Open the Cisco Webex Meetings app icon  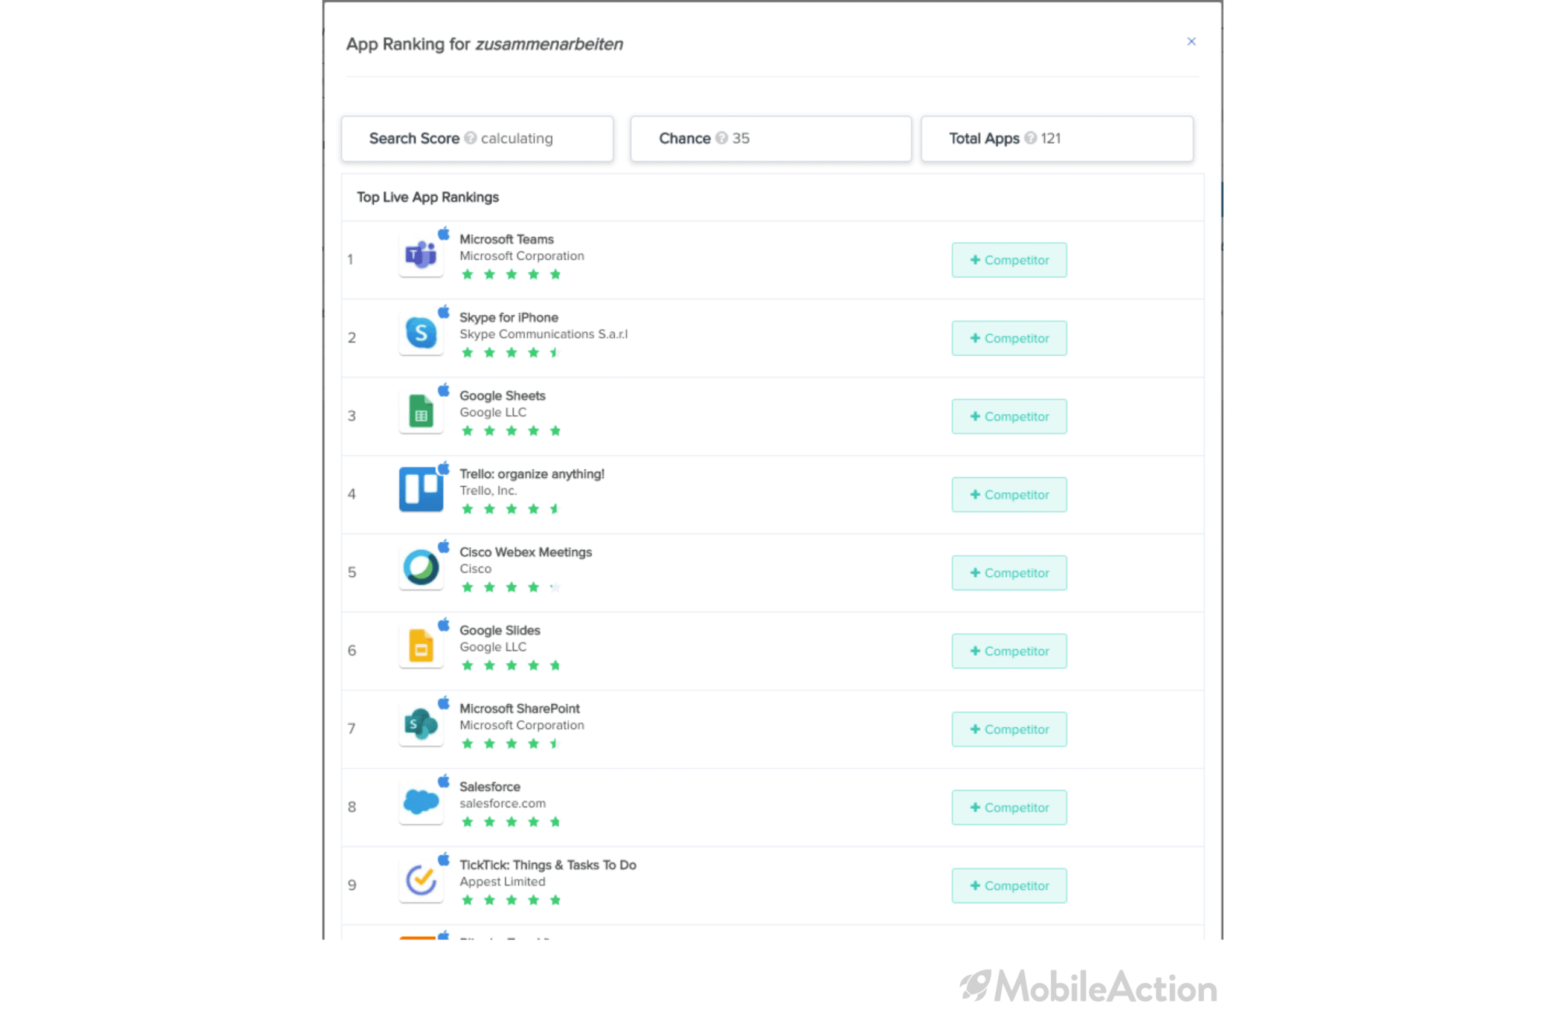[422, 568]
